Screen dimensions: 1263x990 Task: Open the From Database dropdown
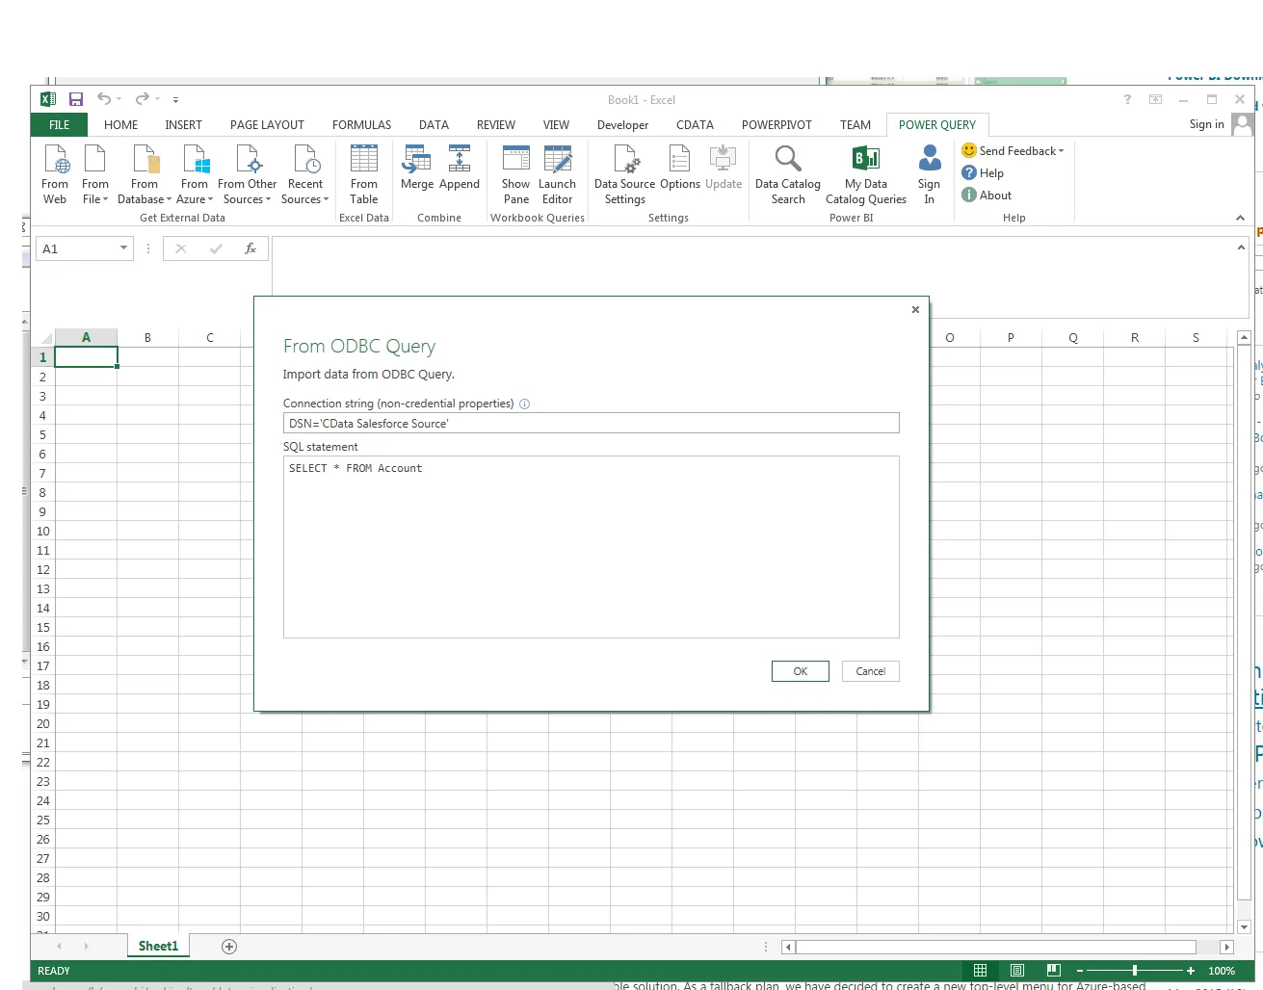click(144, 173)
